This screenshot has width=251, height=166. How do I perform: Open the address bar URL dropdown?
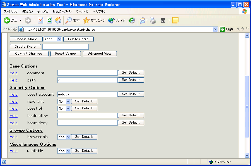pos(215,29)
